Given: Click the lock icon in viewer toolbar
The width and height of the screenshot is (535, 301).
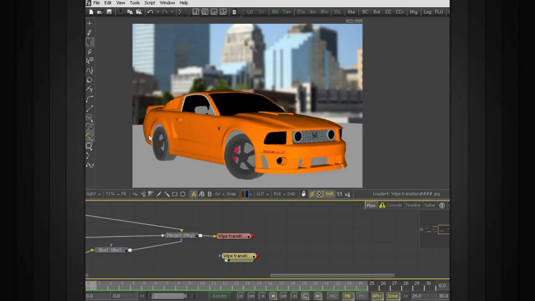Looking at the screenshot, I should click(x=304, y=194).
